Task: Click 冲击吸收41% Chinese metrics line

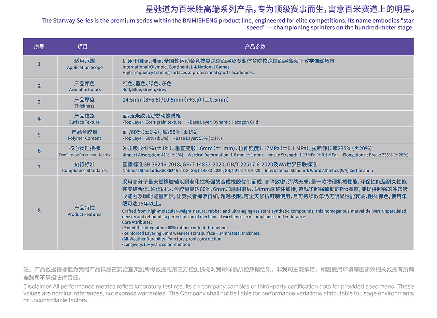Action: [247, 148]
